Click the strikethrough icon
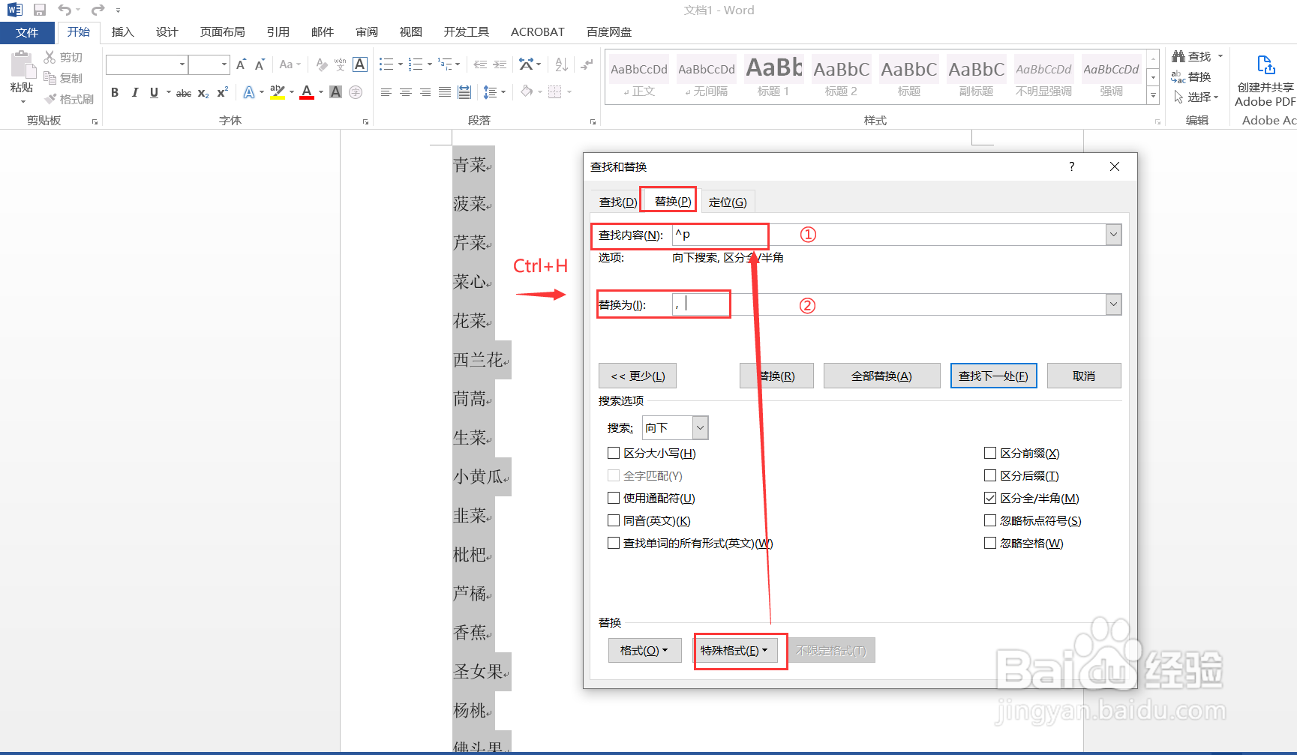 pyautogui.click(x=182, y=92)
